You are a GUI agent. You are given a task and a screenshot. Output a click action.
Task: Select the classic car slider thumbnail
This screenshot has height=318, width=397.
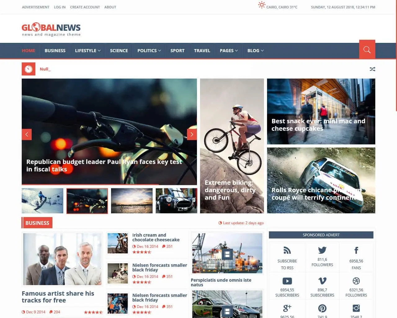(176, 201)
